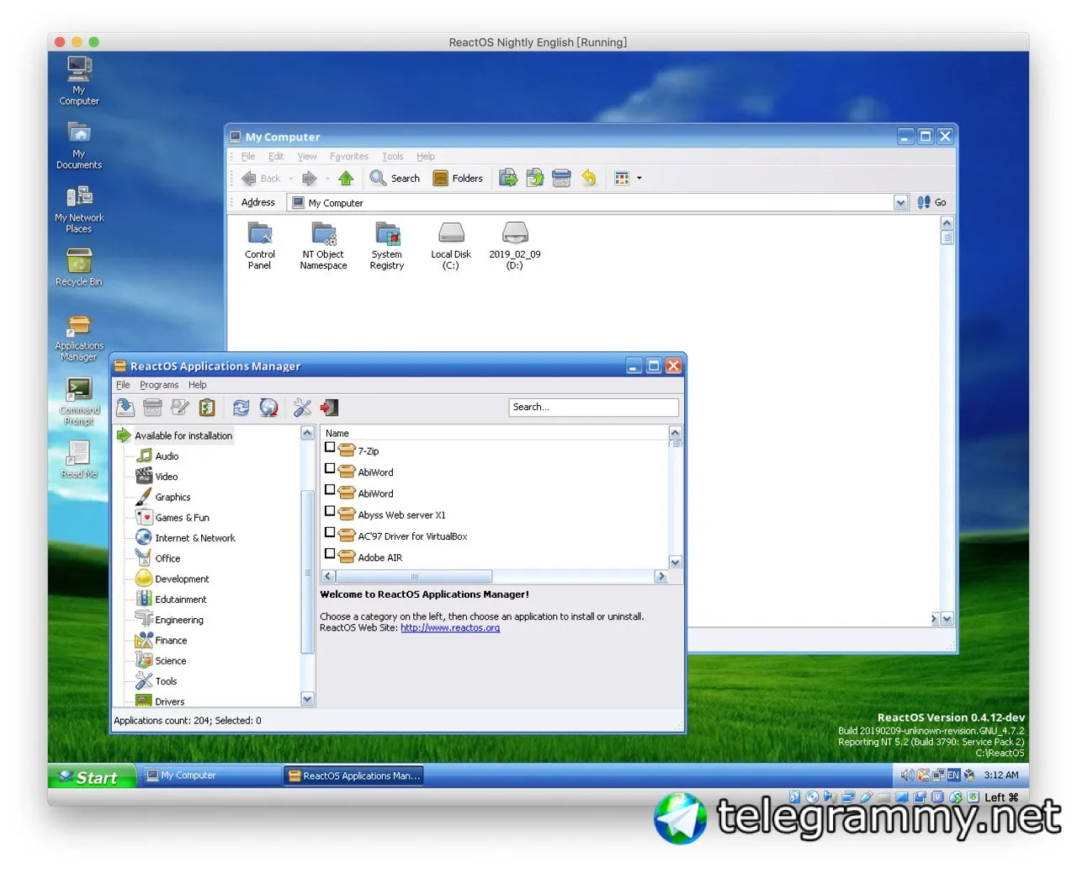Click the yellow Undo arrow in My Computer toolbar
This screenshot has height=869, width=1077.
click(589, 179)
